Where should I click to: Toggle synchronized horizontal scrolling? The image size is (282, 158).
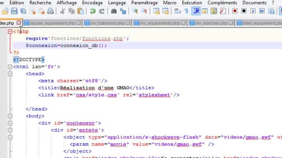tap(166, 11)
